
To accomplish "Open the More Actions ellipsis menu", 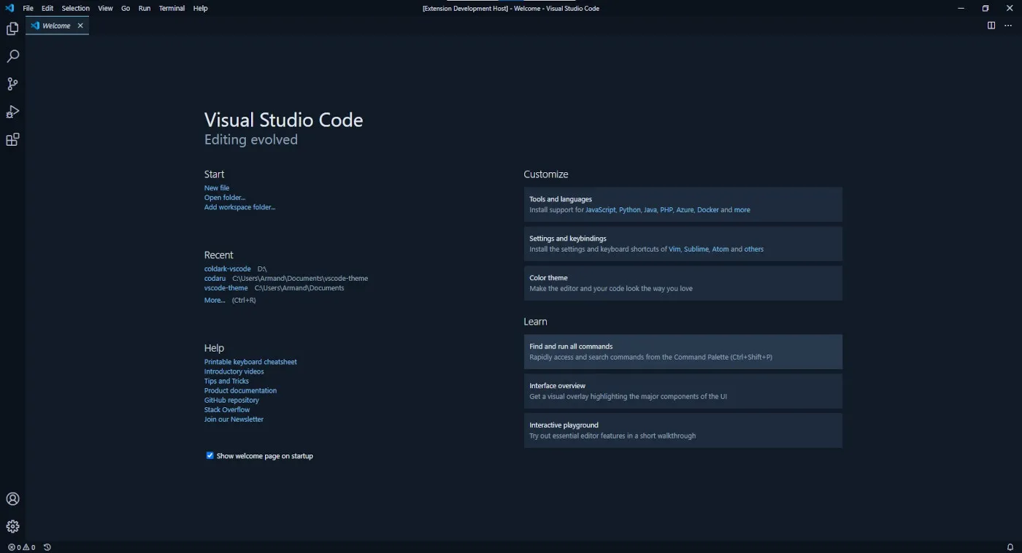I will (1008, 26).
